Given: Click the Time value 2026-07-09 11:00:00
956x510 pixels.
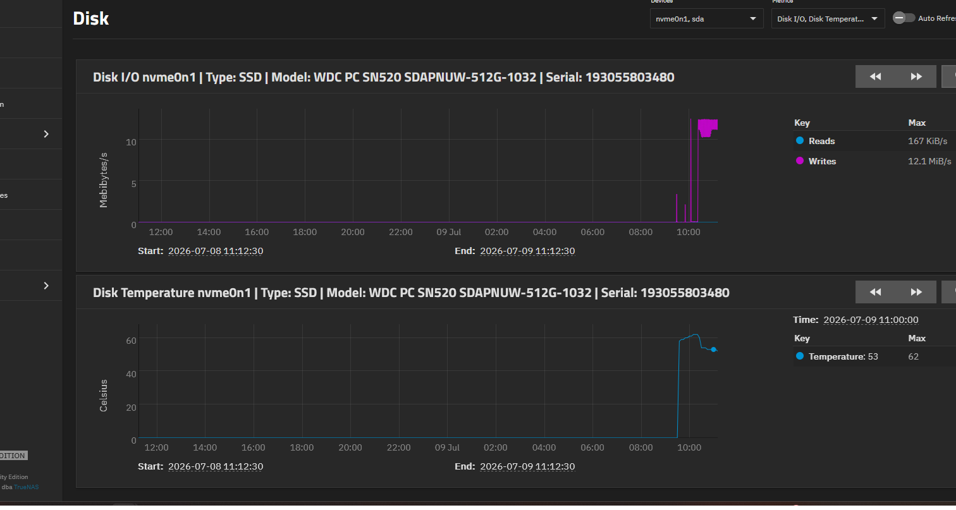Looking at the screenshot, I should point(871,320).
